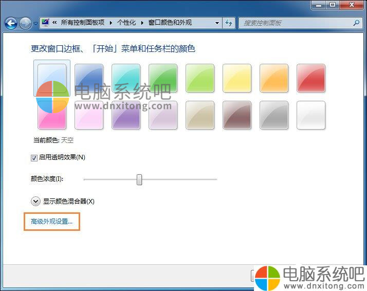Click the 当前颜色: 天空 label
Viewport: 367px width, 291px height.
[53, 140]
